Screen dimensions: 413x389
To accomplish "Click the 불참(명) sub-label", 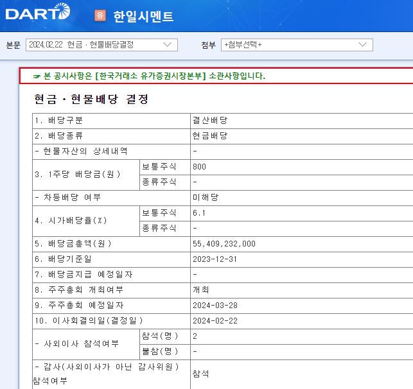I will click(x=160, y=351).
